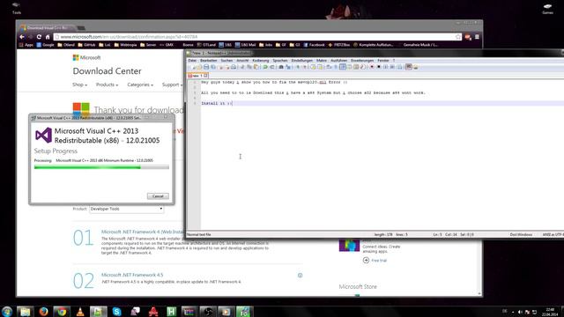Screen dimensions: 564x317
Task: Click the info icon beside .NET Framework 4.5
Action: pos(300,276)
